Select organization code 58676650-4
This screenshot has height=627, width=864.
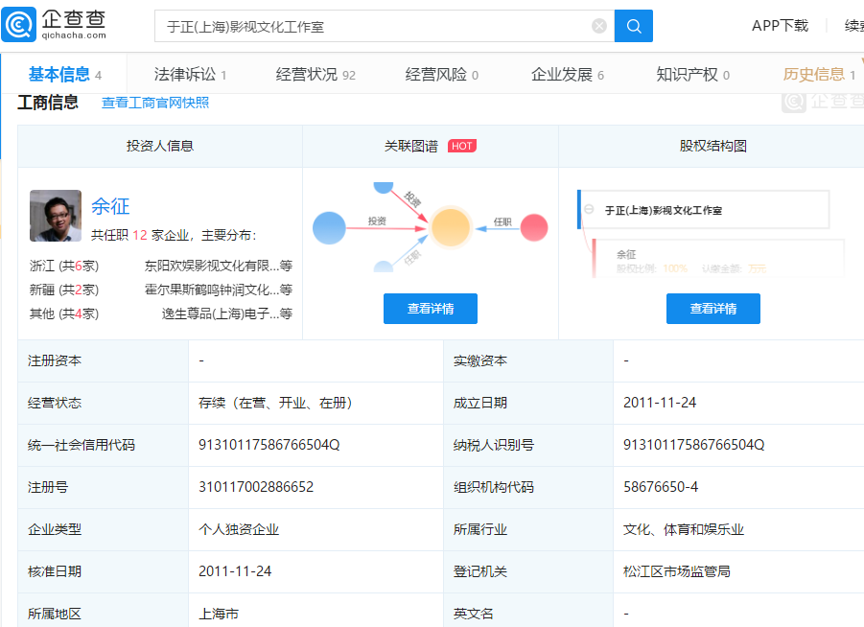tap(661, 487)
